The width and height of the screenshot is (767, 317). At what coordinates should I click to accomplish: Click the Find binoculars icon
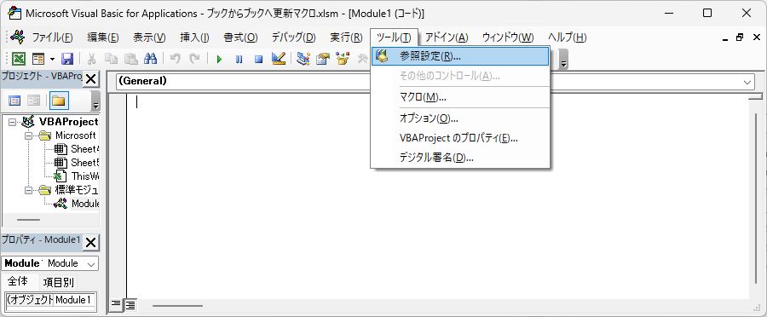pyautogui.click(x=150, y=59)
